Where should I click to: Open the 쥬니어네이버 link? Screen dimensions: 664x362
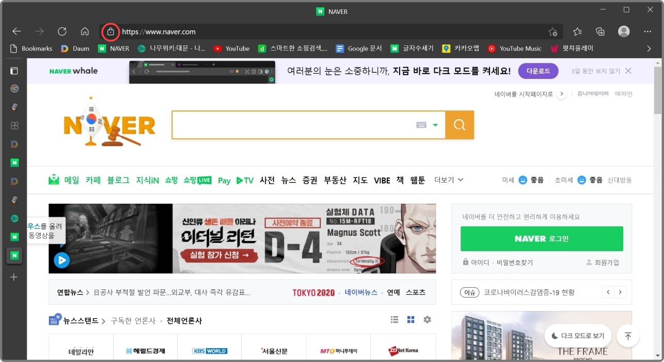(593, 94)
